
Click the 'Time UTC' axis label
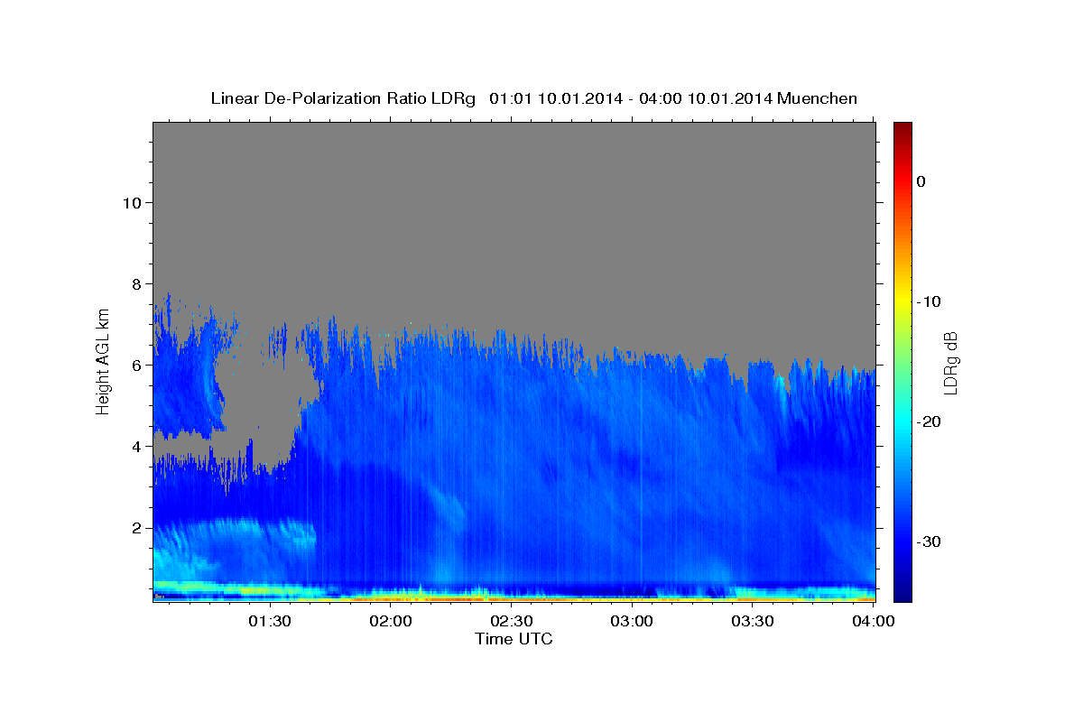point(514,639)
